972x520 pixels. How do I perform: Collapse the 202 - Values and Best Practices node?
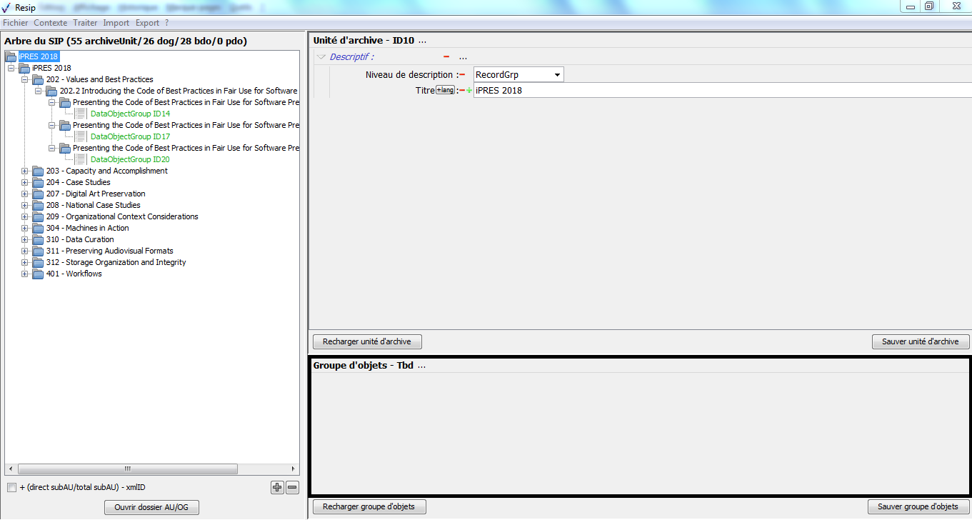[x=25, y=80]
